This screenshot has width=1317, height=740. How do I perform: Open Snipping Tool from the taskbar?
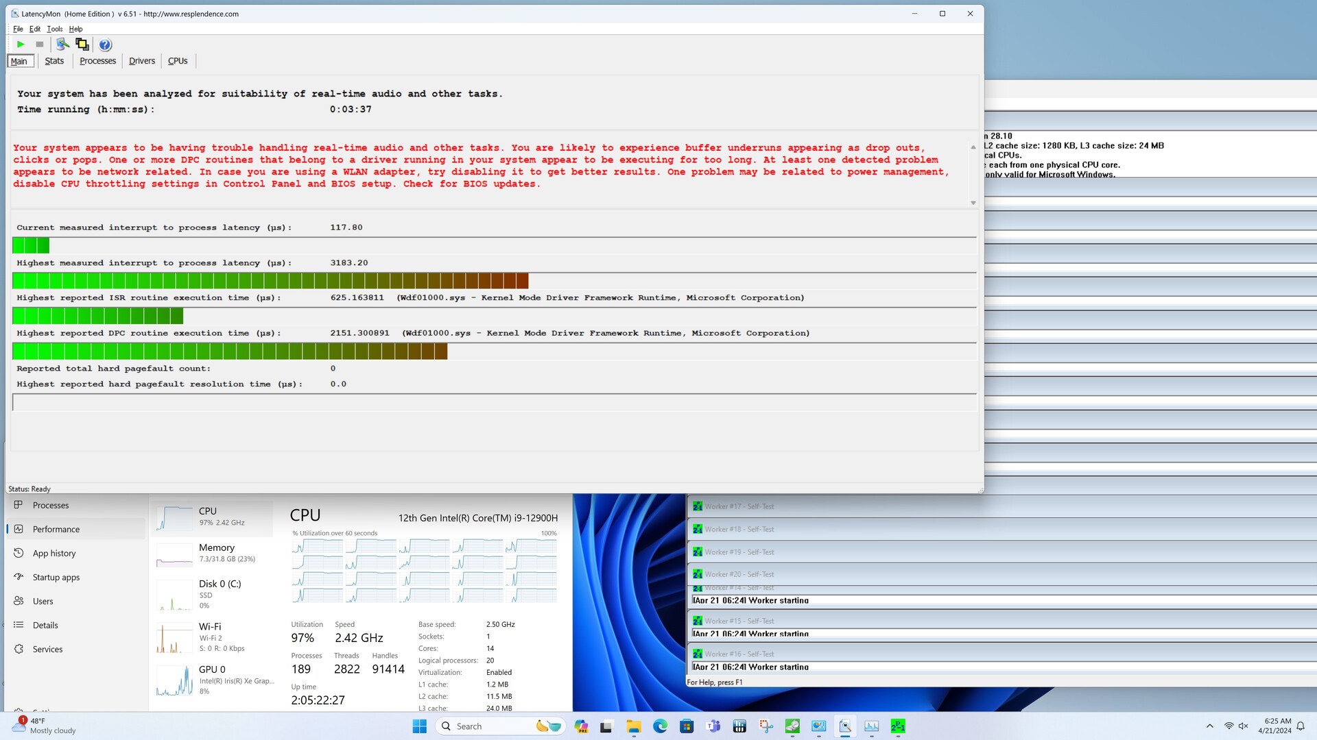[766, 726]
